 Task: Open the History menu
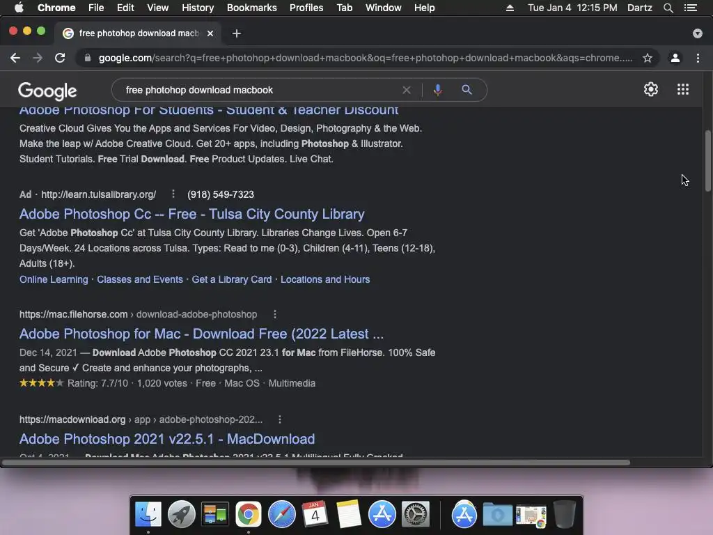pos(198,8)
